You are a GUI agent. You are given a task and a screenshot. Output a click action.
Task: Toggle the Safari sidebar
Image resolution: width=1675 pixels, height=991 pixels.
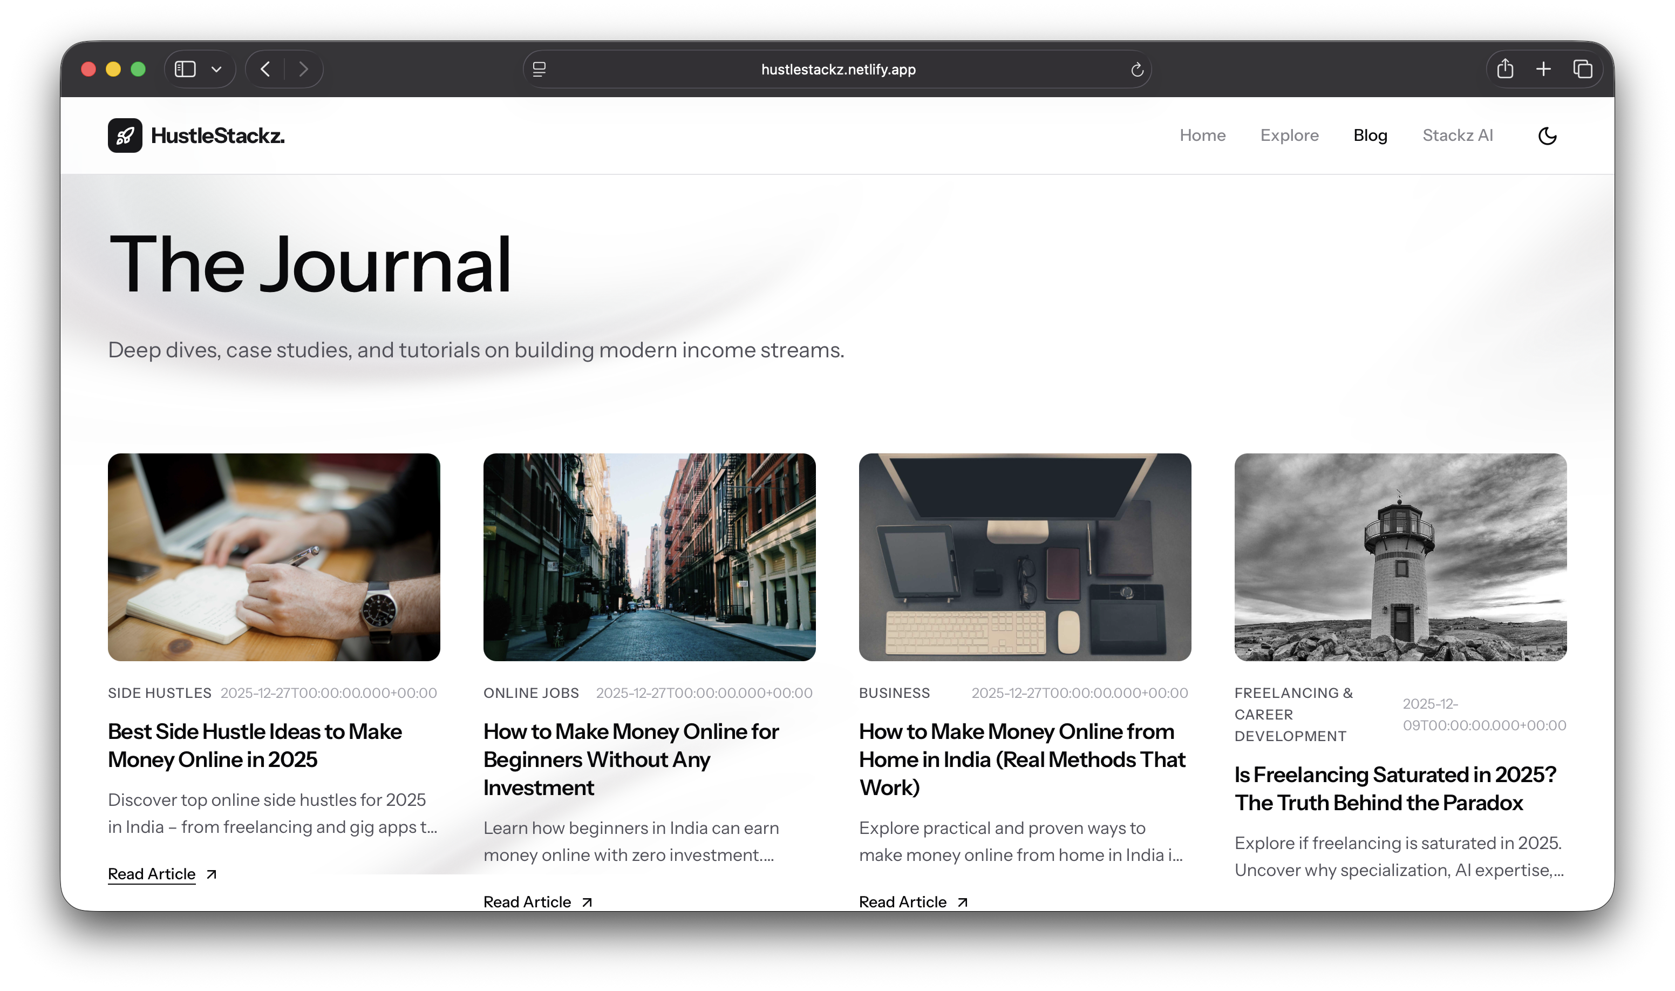click(x=185, y=70)
